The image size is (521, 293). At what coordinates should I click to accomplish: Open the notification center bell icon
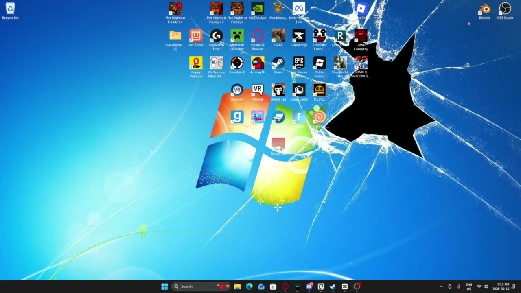pos(514,286)
